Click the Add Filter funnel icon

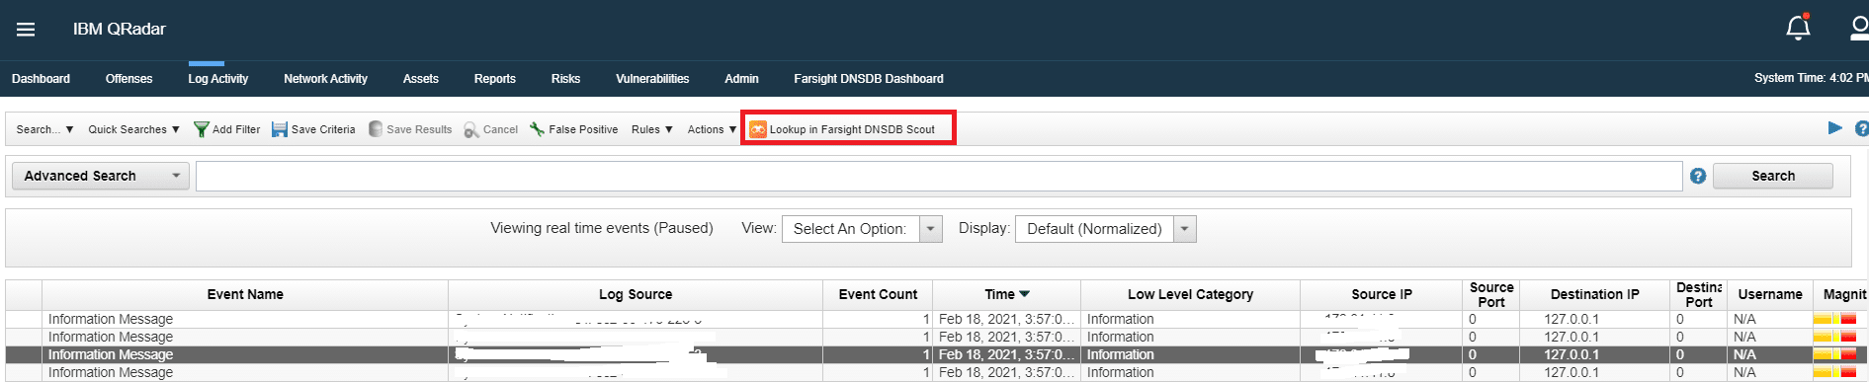coord(201,129)
